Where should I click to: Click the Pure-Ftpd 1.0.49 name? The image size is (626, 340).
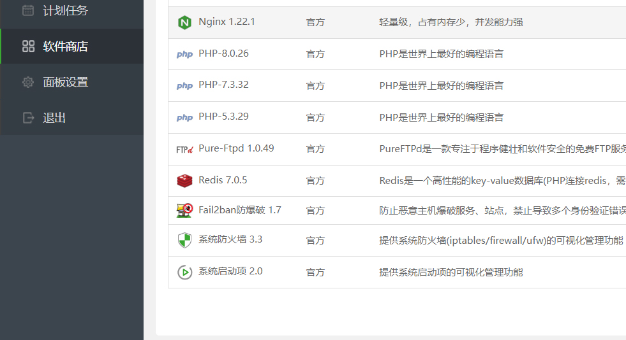point(236,148)
